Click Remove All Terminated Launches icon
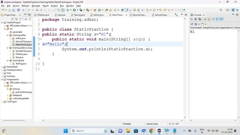 [x=199, y=19]
